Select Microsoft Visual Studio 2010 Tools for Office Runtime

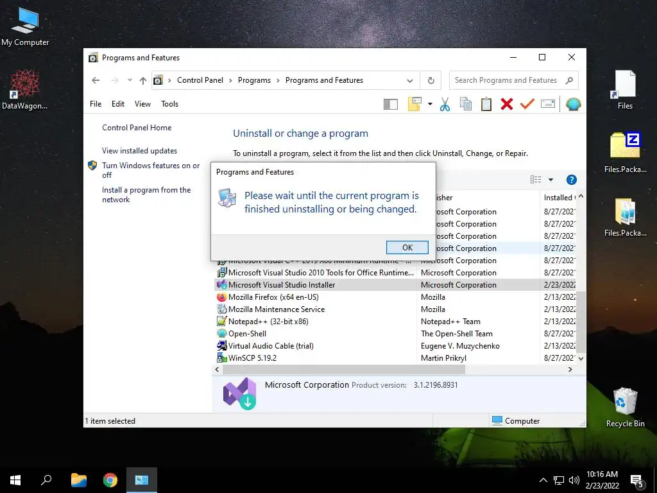[316, 272]
